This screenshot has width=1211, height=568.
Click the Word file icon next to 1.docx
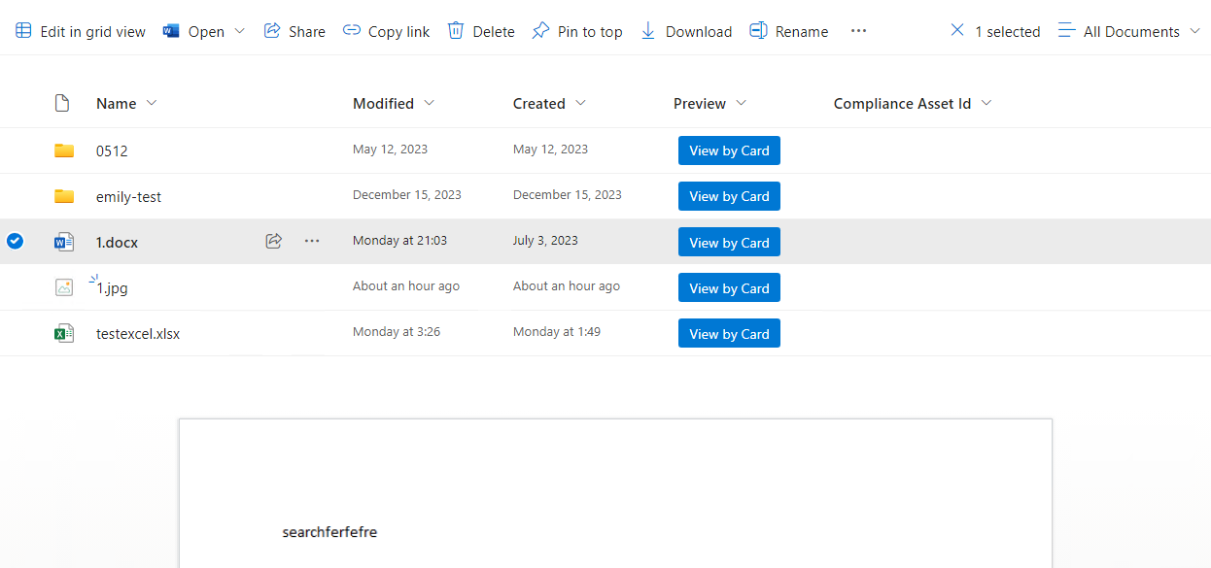(64, 241)
